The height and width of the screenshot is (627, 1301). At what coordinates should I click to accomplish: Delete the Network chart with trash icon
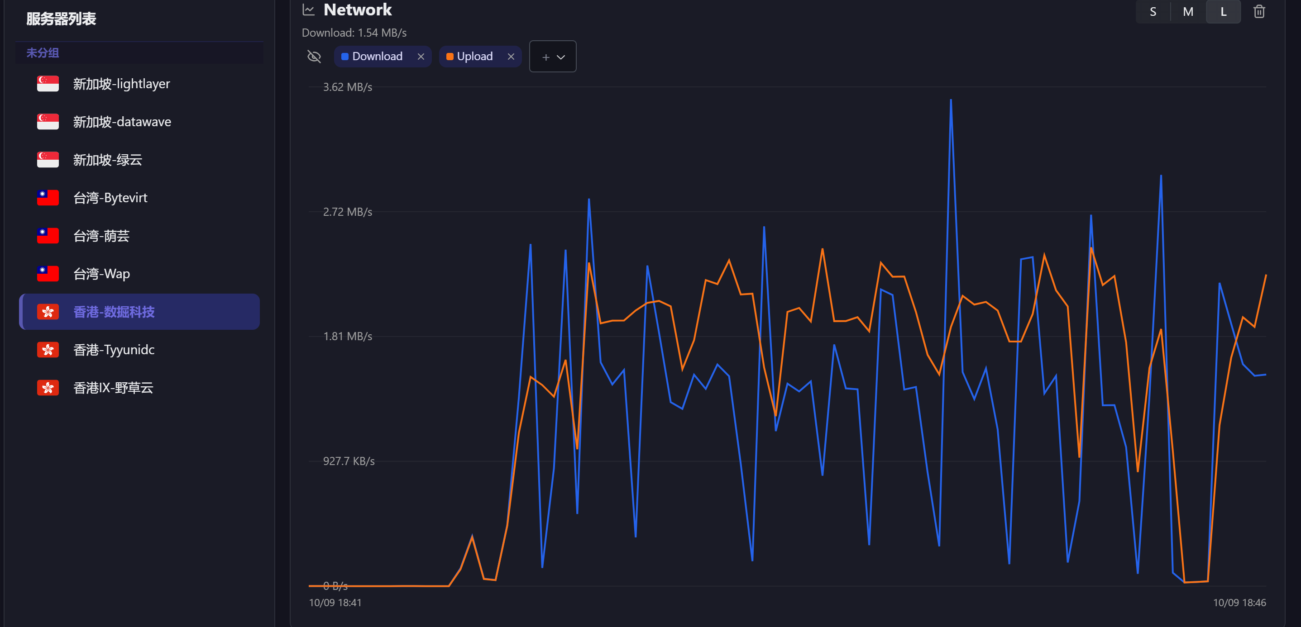pos(1259,12)
